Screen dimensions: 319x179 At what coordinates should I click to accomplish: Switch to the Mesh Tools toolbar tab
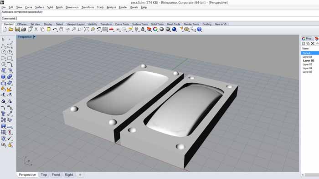click(x=174, y=24)
